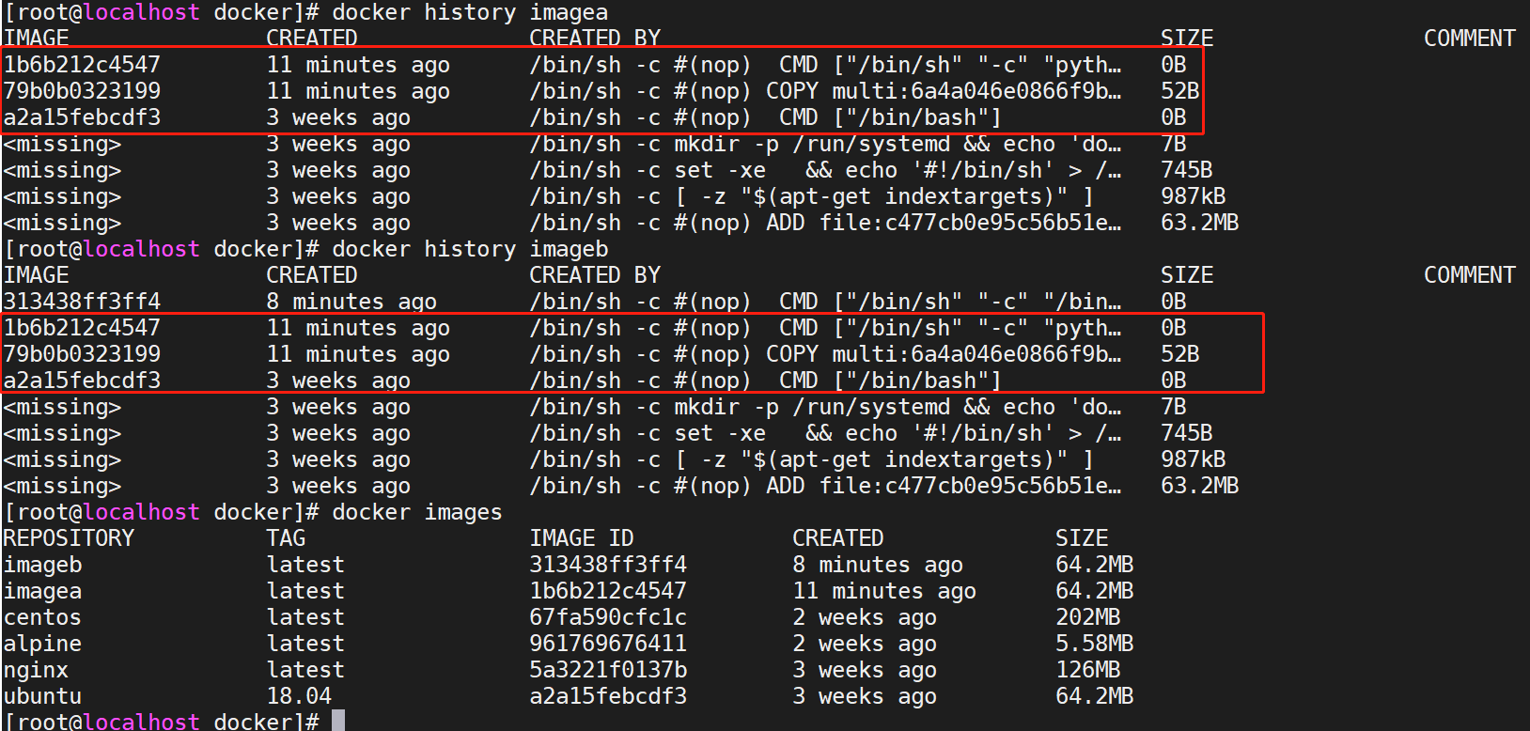
Task: Click the 126MB size value
Action: pyautogui.click(x=1087, y=670)
